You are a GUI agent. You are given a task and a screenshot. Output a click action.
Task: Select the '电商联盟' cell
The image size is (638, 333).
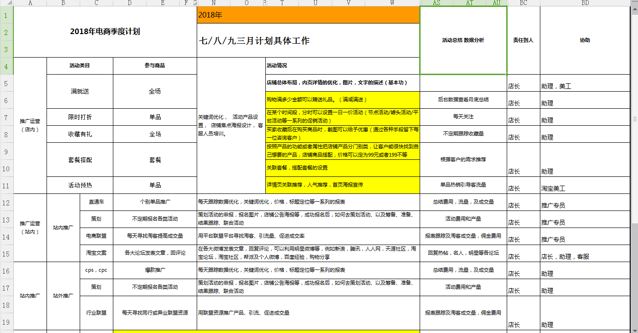coord(96,236)
